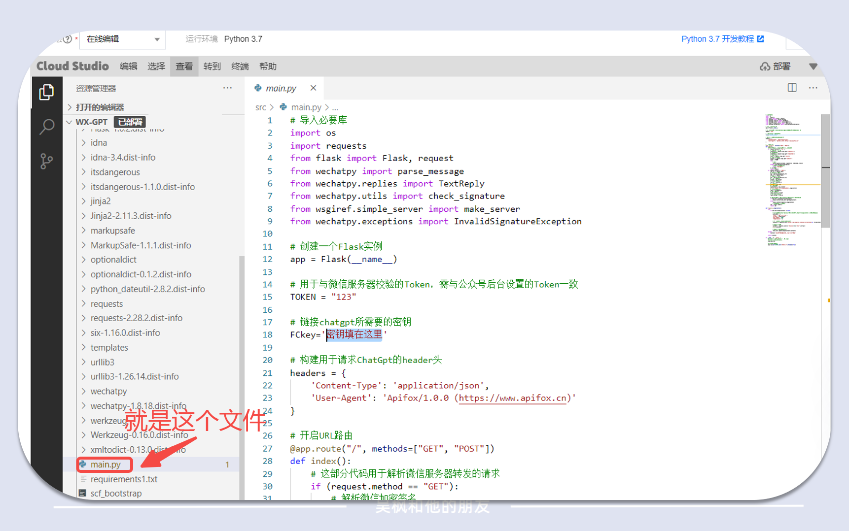Expand the 打开的编辑器 section
The height and width of the screenshot is (531, 849).
[x=100, y=107]
